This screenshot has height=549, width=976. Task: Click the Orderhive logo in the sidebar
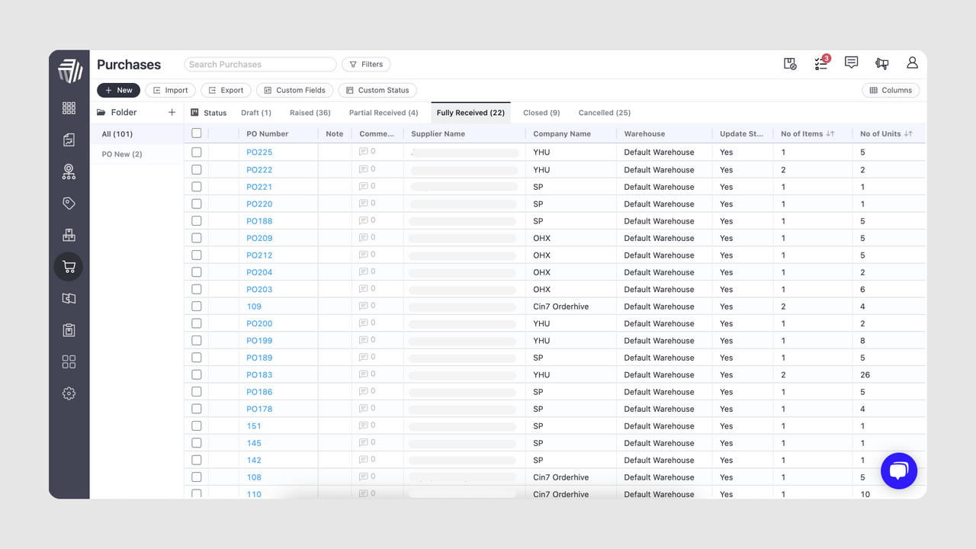[69, 70]
